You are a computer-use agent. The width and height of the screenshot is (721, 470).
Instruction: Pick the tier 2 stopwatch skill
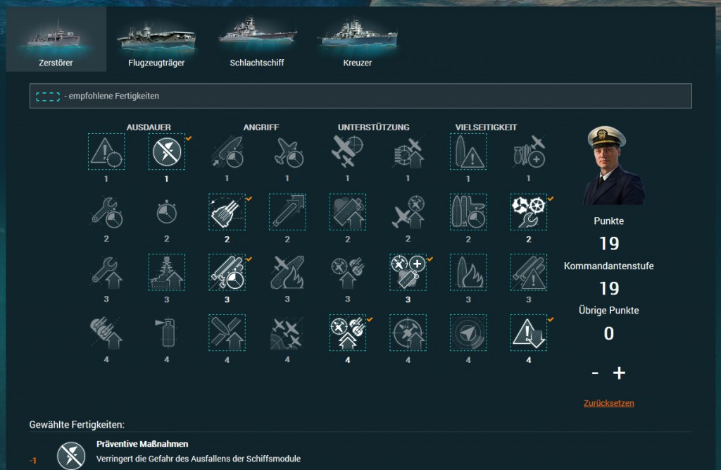167,212
